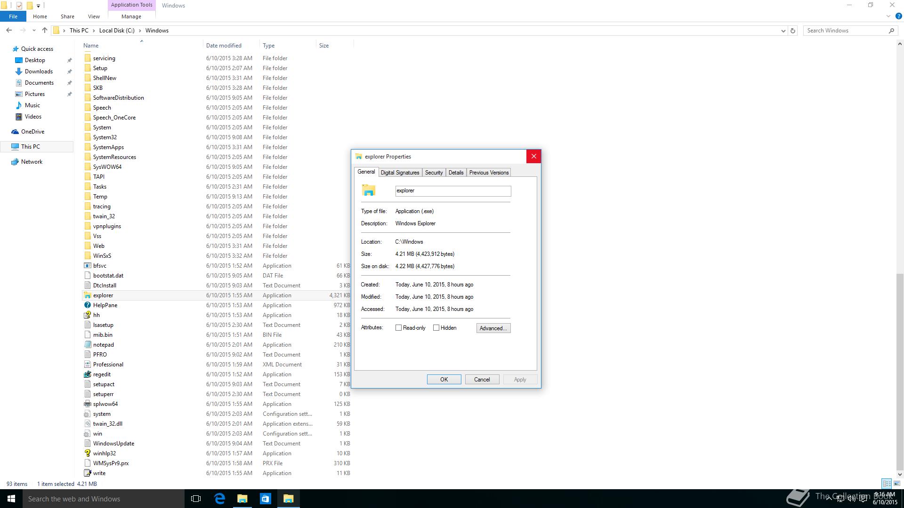Refresh the Windows folder view

click(x=793, y=31)
